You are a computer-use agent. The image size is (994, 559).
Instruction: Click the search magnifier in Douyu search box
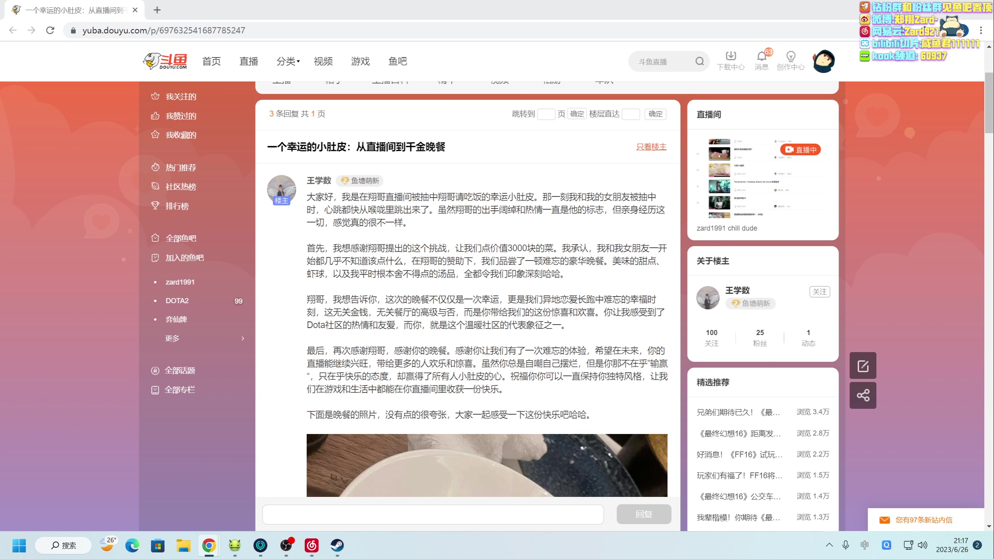click(699, 61)
